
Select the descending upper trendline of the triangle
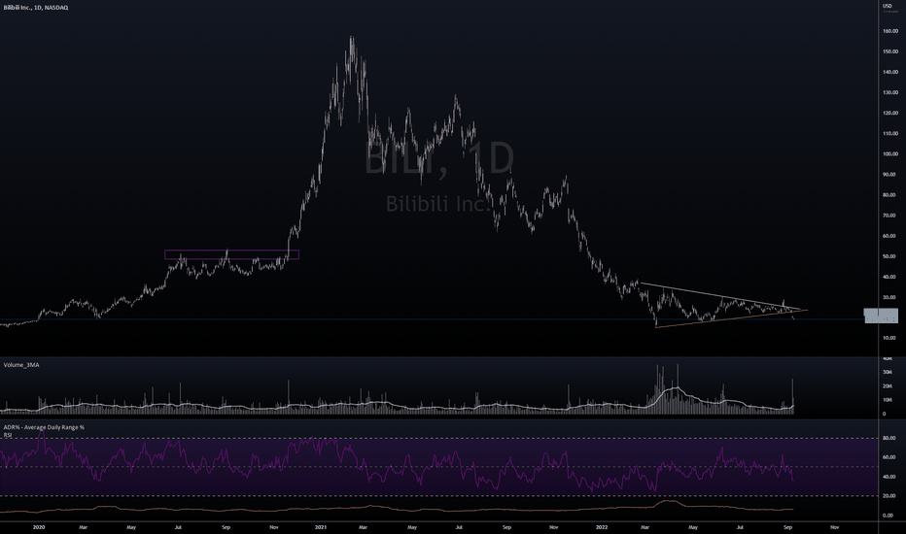coord(720,296)
